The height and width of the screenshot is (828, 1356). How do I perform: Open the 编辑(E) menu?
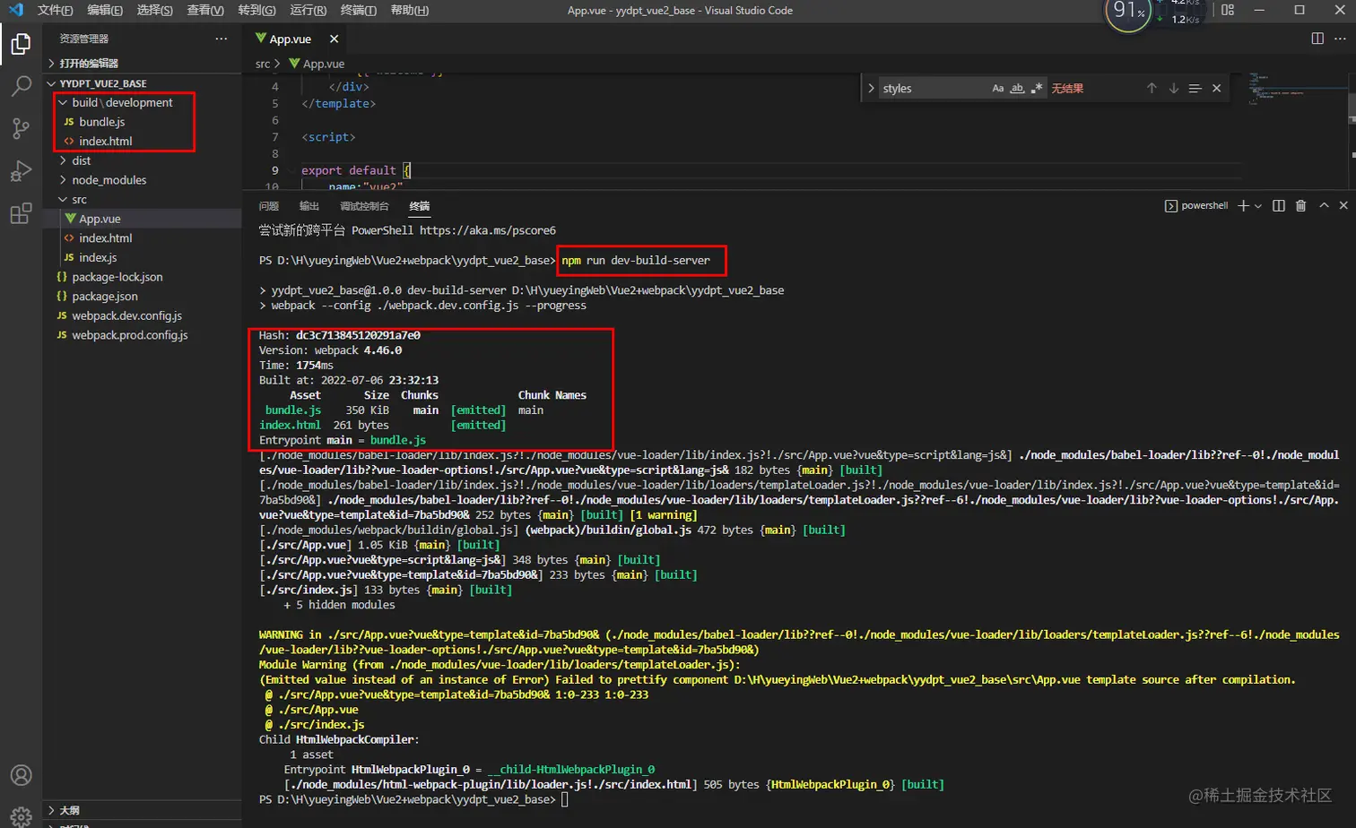pos(105,10)
